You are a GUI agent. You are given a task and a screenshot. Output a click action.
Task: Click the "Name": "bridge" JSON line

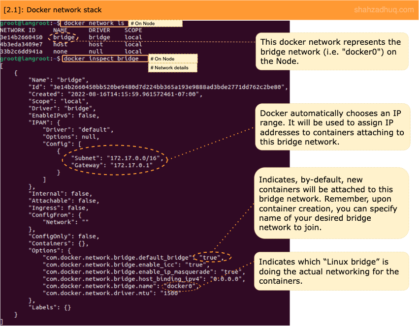[x=58, y=80]
